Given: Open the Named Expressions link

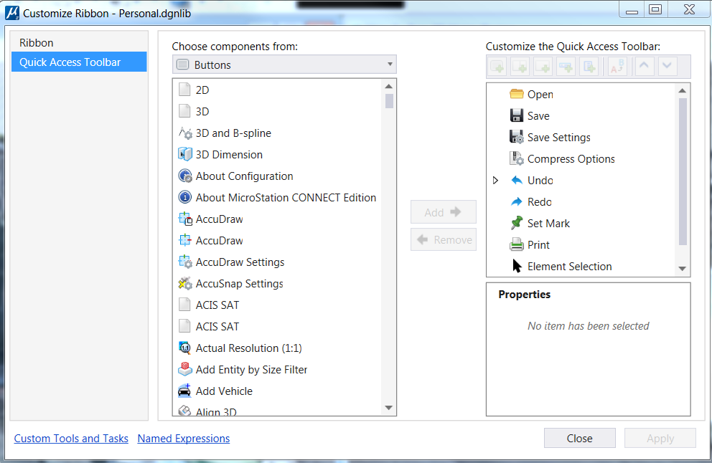Looking at the screenshot, I should (184, 439).
